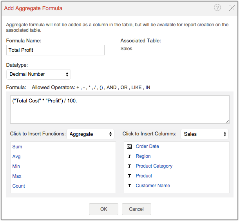This screenshot has height=221, width=239.
Task: Click the text type icon beside Region
Action: (129, 156)
